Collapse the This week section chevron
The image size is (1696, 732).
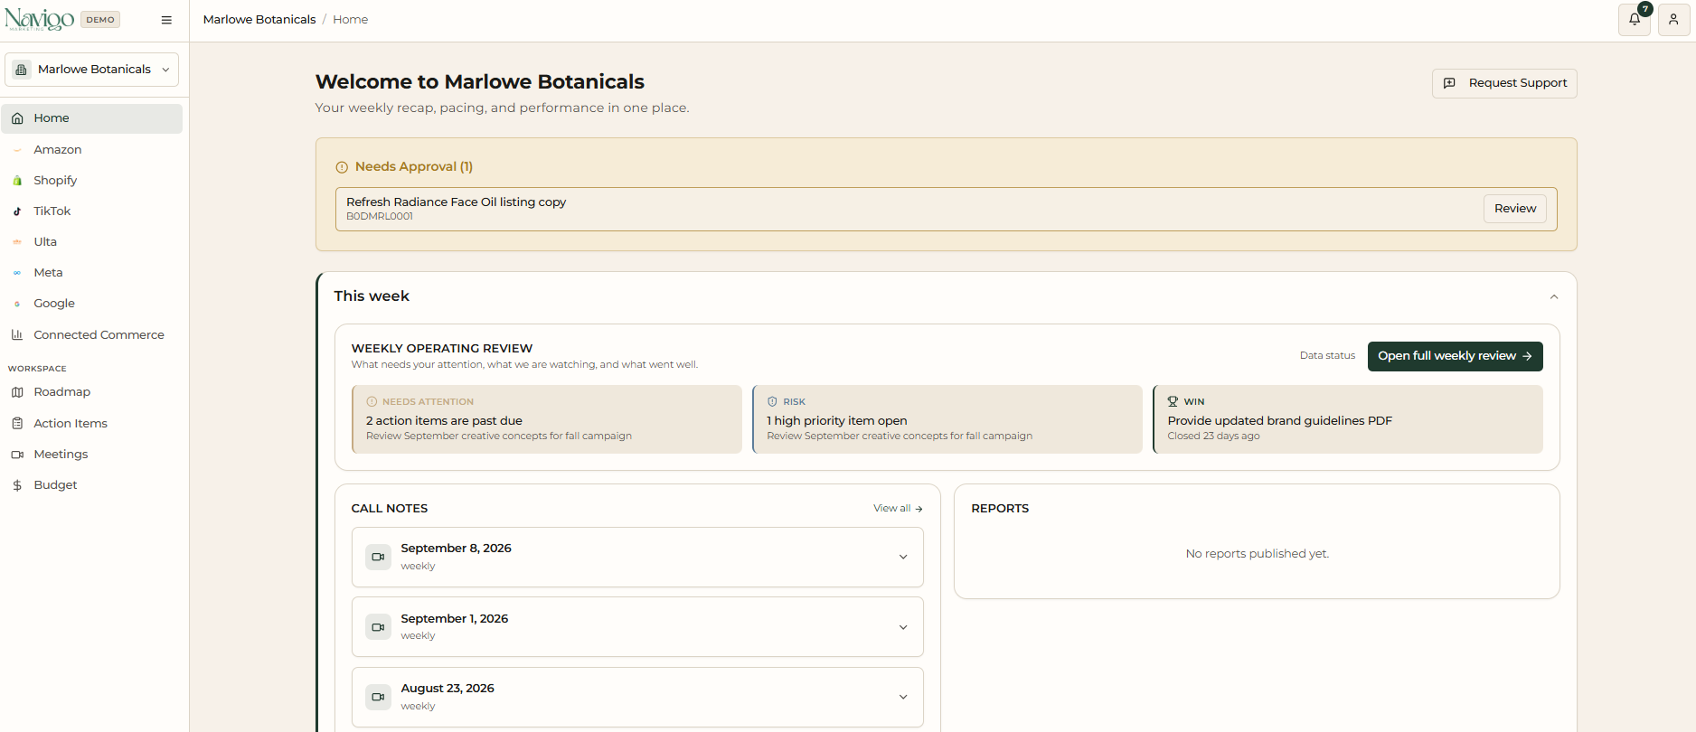1554,296
